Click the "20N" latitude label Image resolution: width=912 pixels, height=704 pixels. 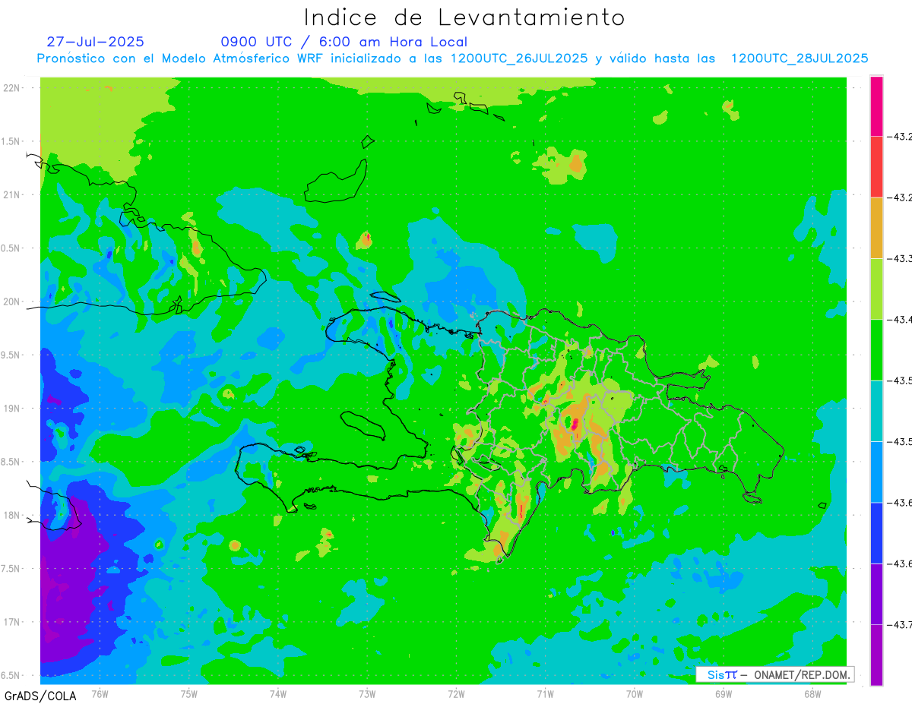point(13,301)
